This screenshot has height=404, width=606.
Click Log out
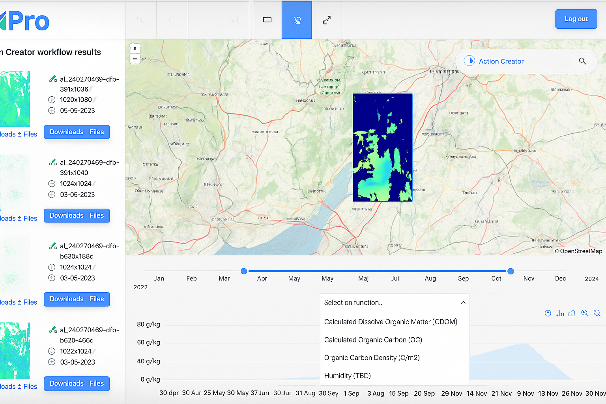(576, 19)
